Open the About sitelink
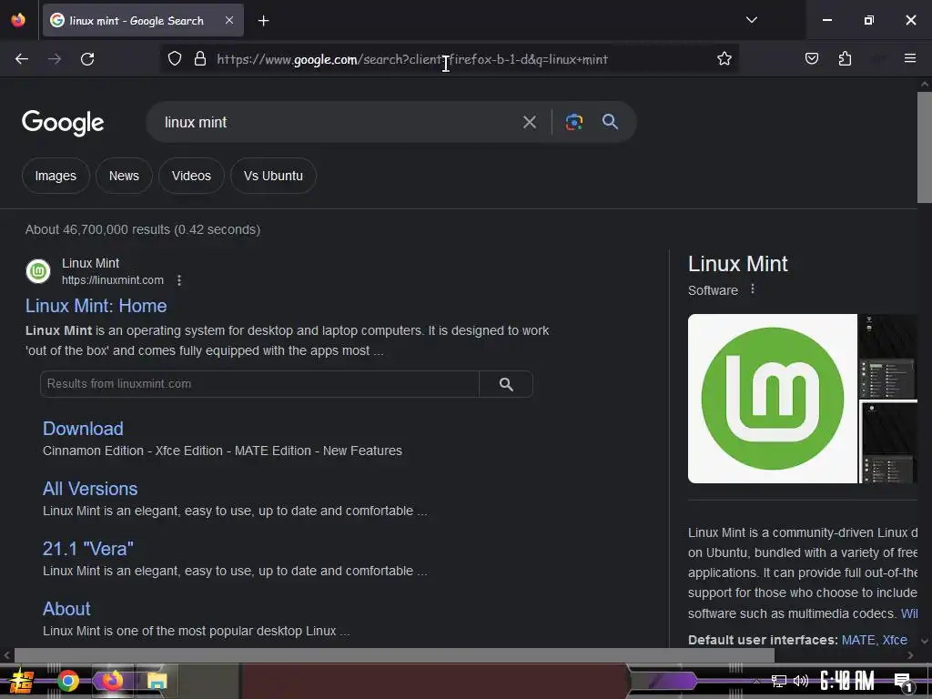932x699 pixels. [x=66, y=609]
